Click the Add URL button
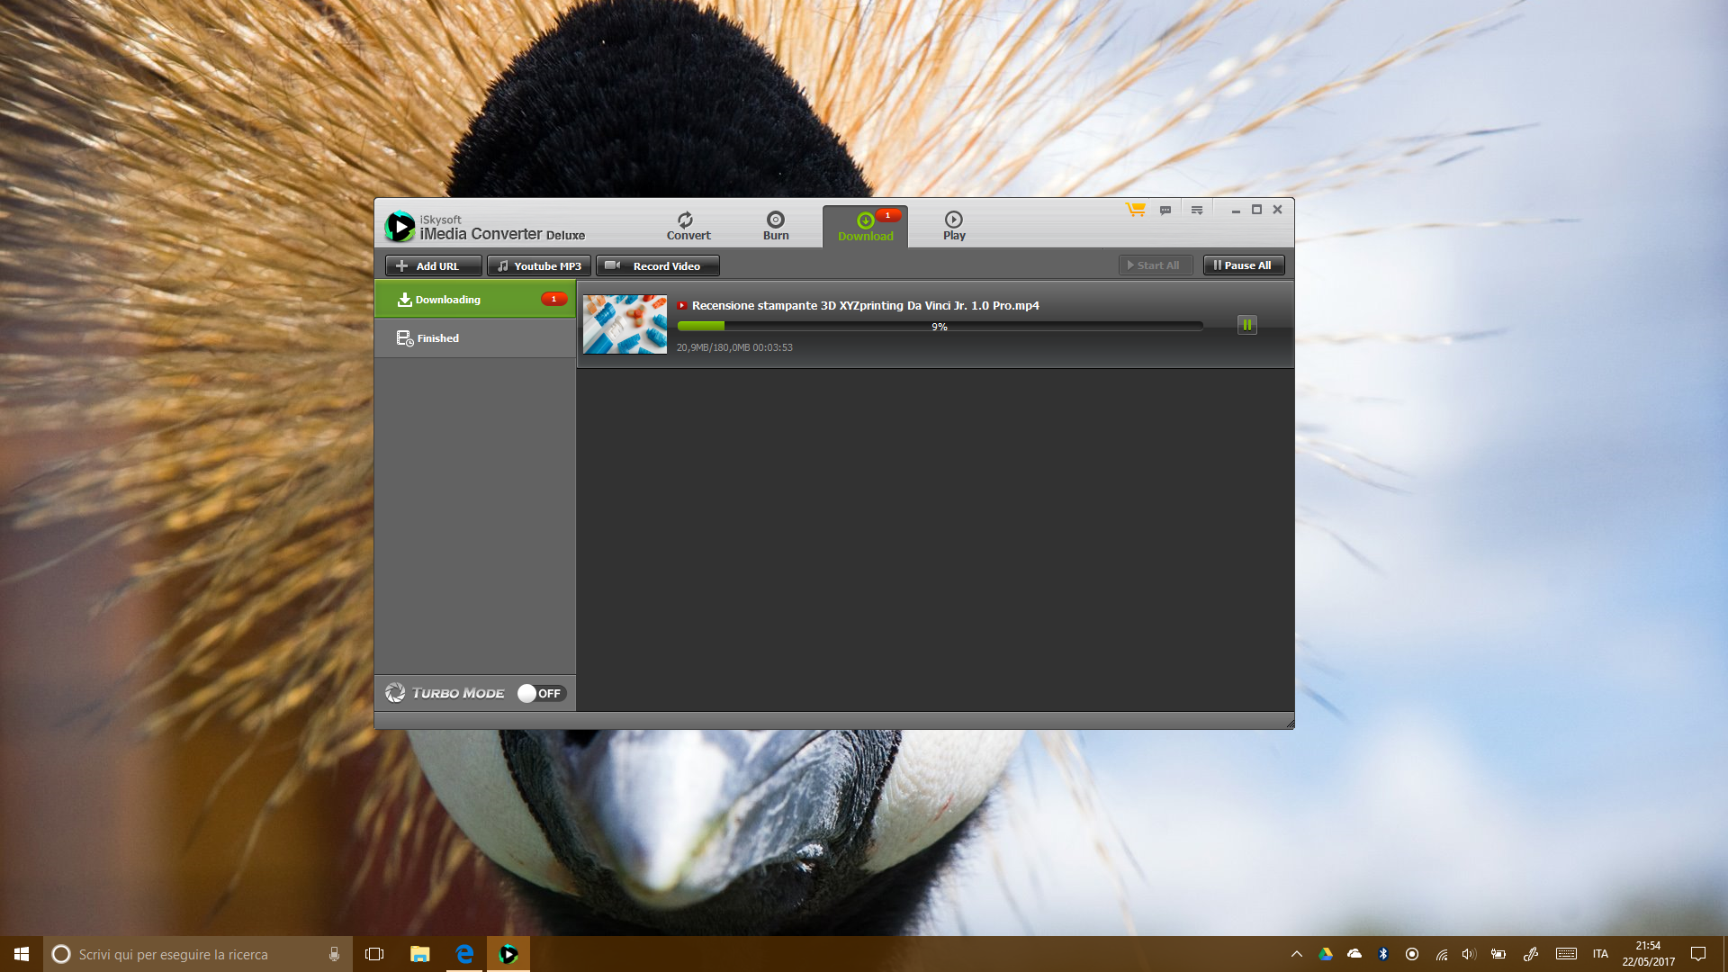This screenshot has height=972, width=1728. pos(433,265)
